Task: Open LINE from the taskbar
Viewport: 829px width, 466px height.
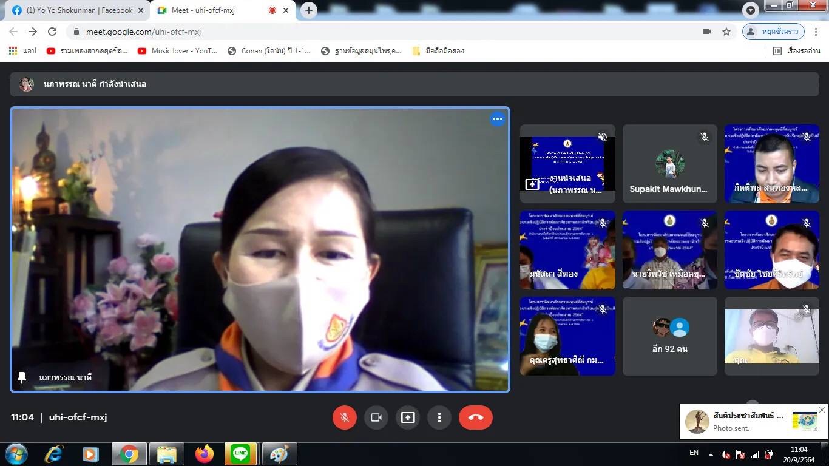Action: point(241,454)
